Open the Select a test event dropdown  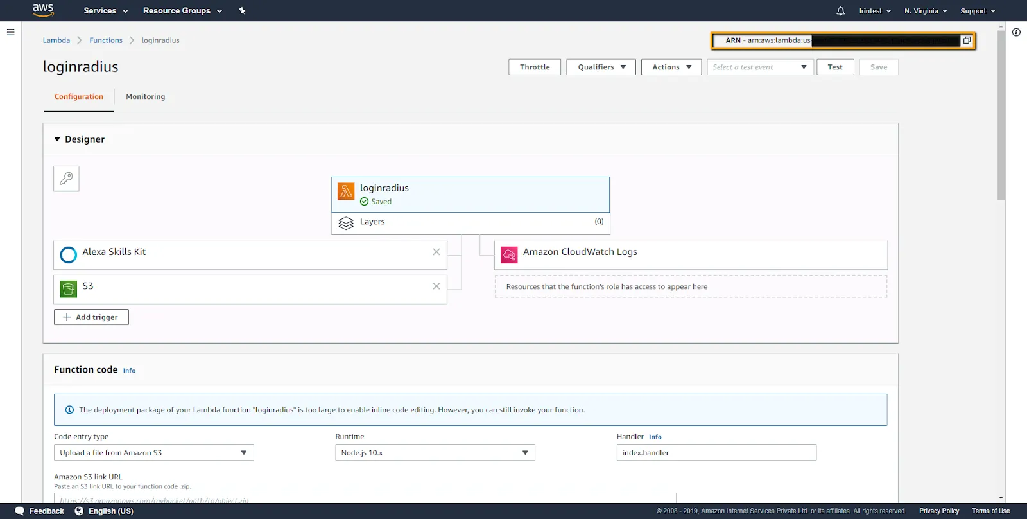[759, 67]
